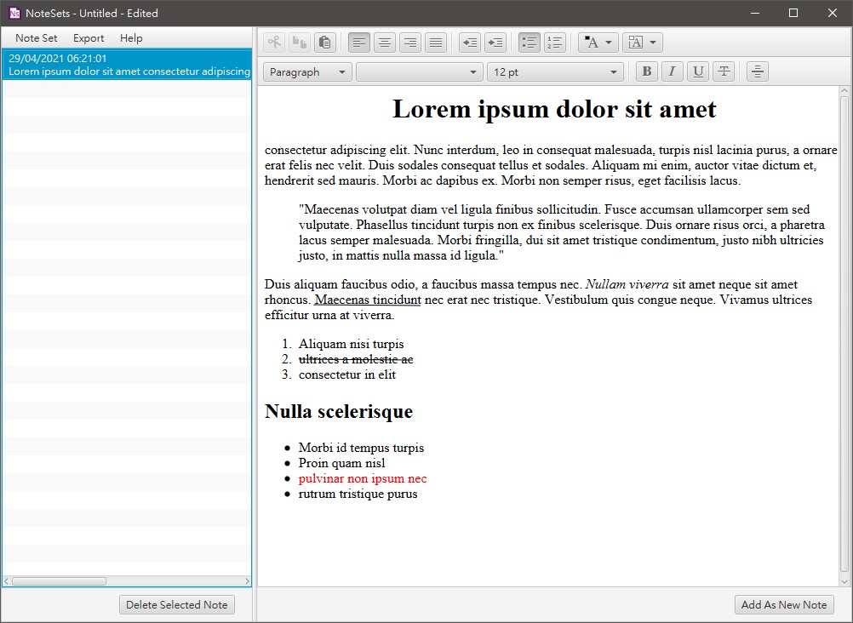
Task: Click the Delete Selected Note button
Action: pyautogui.click(x=177, y=605)
